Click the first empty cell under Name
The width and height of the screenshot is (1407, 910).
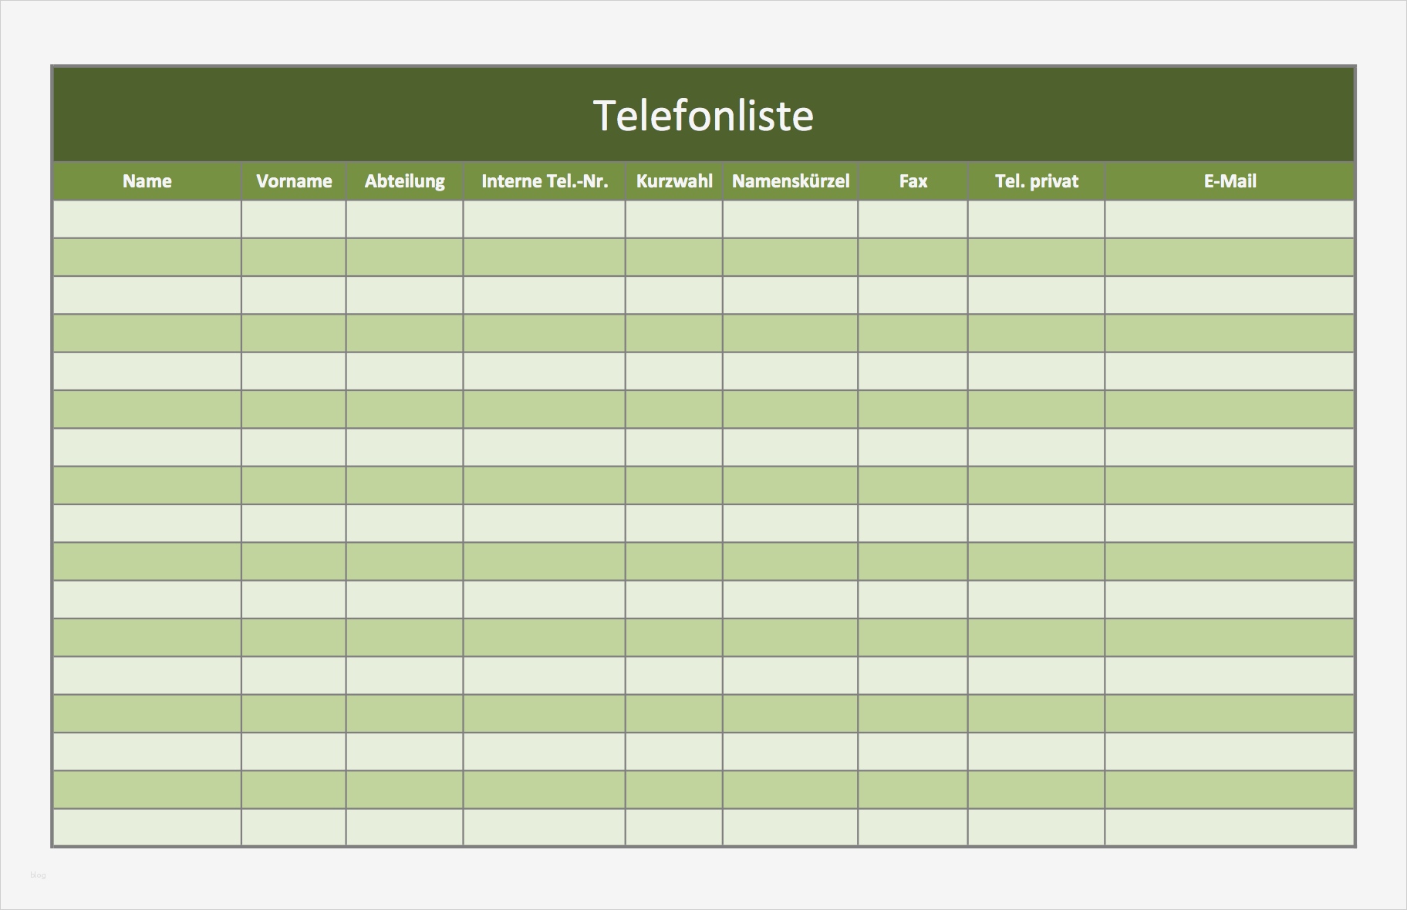click(x=147, y=219)
